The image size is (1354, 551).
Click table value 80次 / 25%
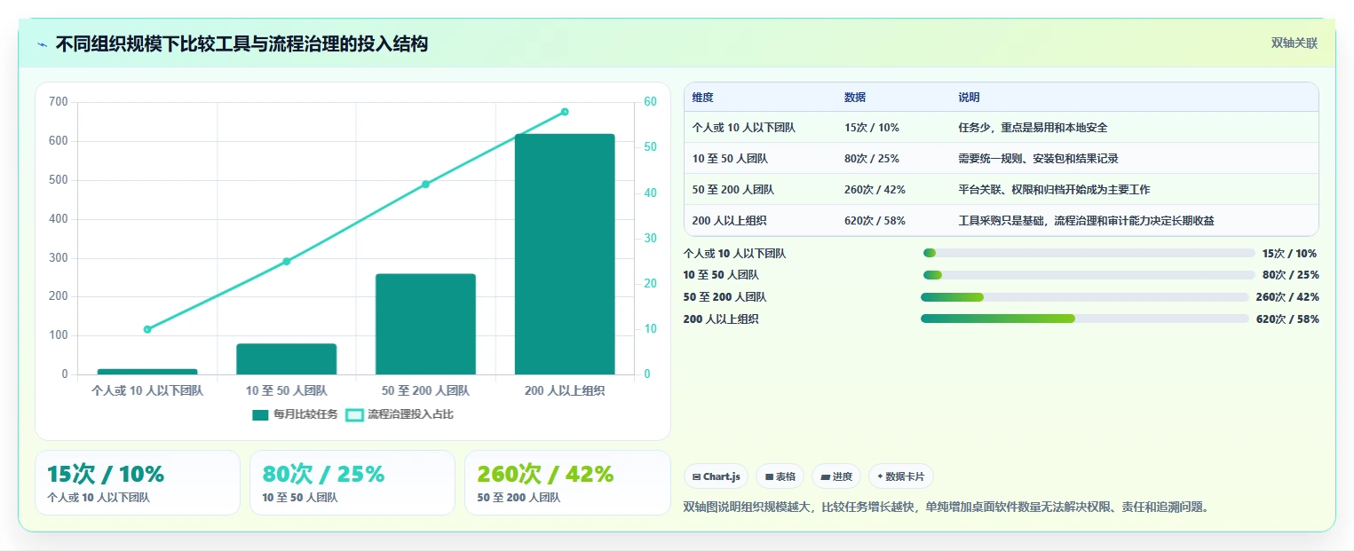(871, 159)
